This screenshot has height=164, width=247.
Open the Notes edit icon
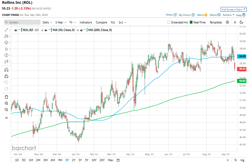click(175, 15)
